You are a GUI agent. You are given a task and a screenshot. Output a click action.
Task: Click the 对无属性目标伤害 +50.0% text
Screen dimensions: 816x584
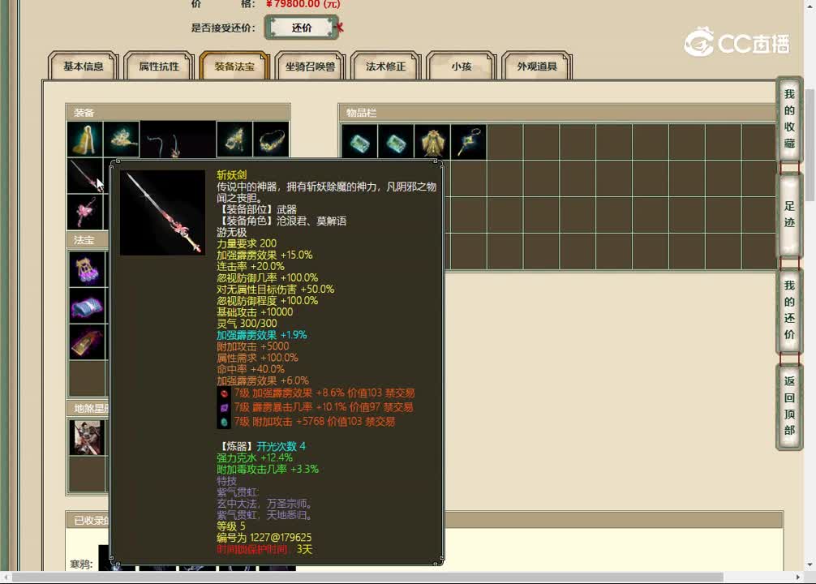(275, 290)
